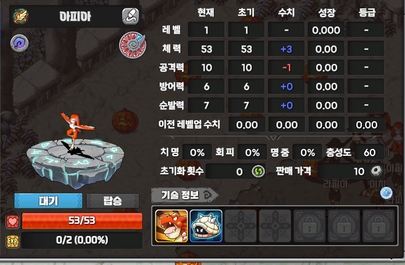Click the first locked skill slot
This screenshot has height=265, width=405.
310,226
